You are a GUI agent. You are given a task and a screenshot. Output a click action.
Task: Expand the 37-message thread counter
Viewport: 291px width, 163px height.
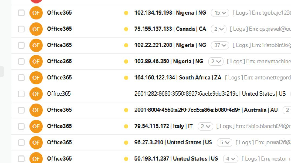[220, 45]
